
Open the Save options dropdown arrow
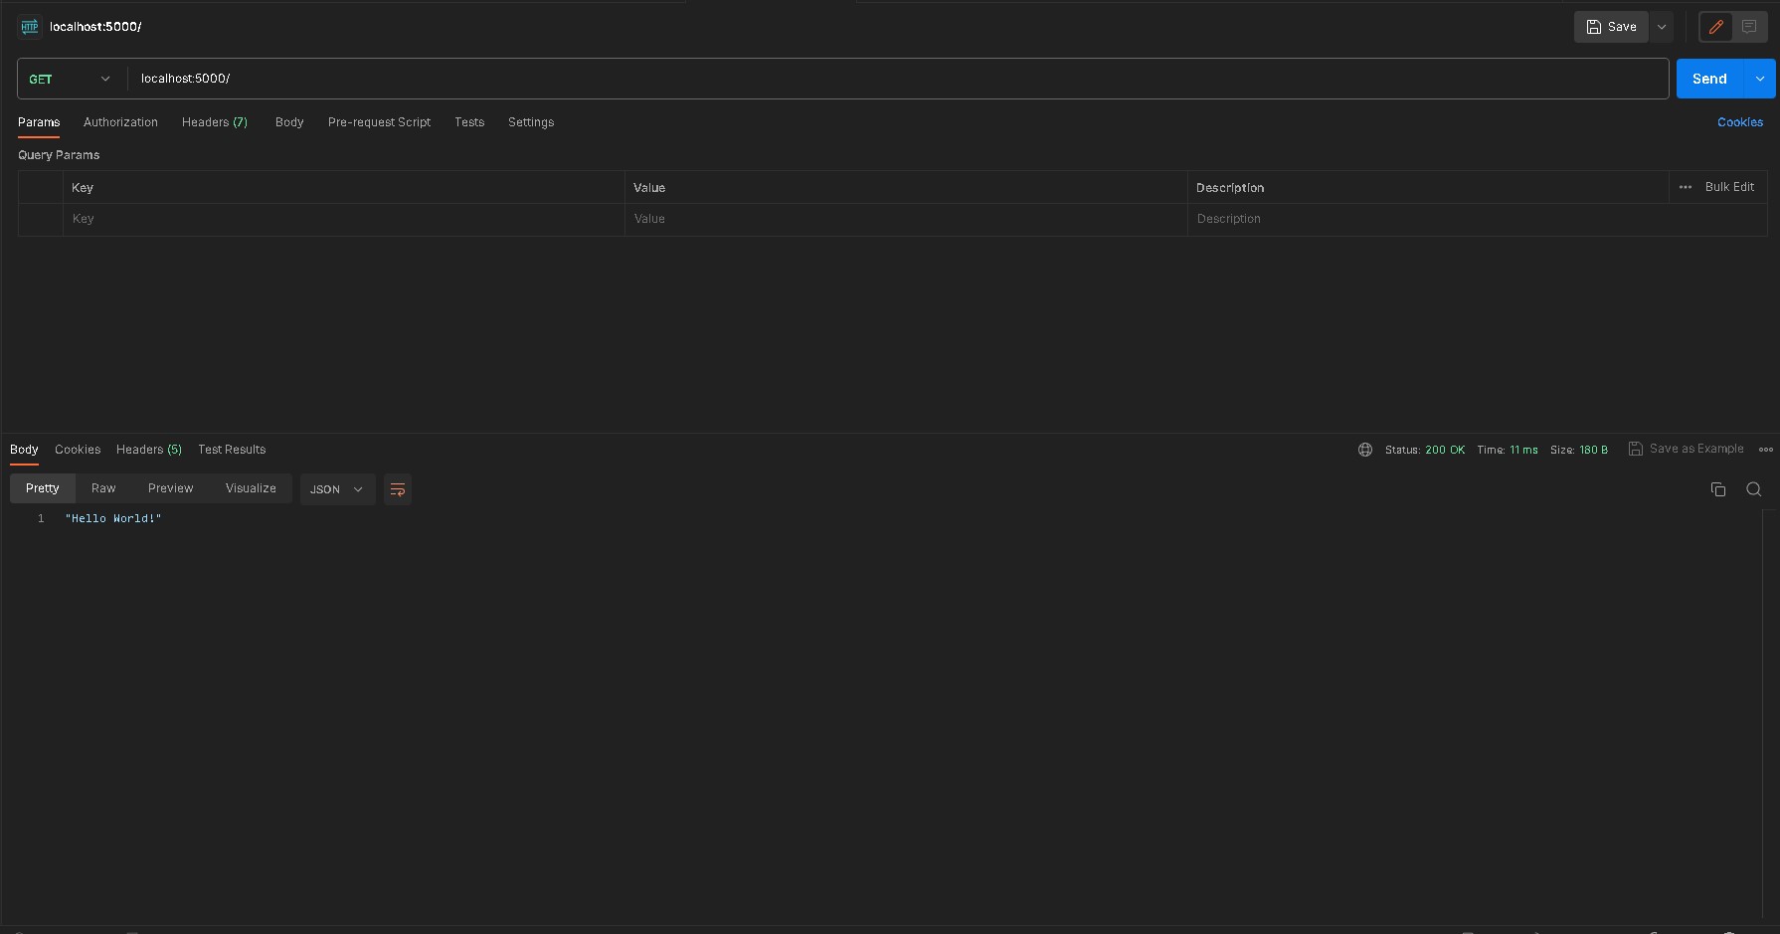point(1661,27)
